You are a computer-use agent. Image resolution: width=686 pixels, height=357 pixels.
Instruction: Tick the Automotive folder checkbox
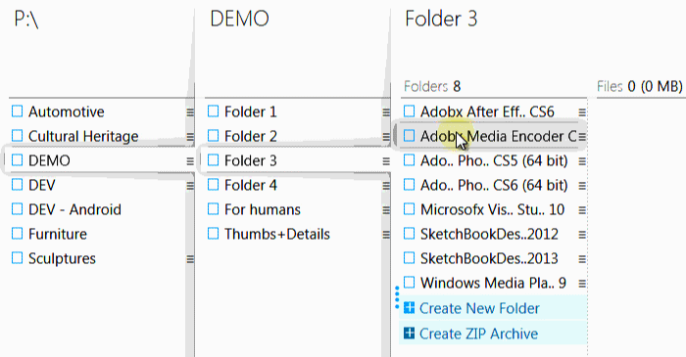(x=17, y=112)
